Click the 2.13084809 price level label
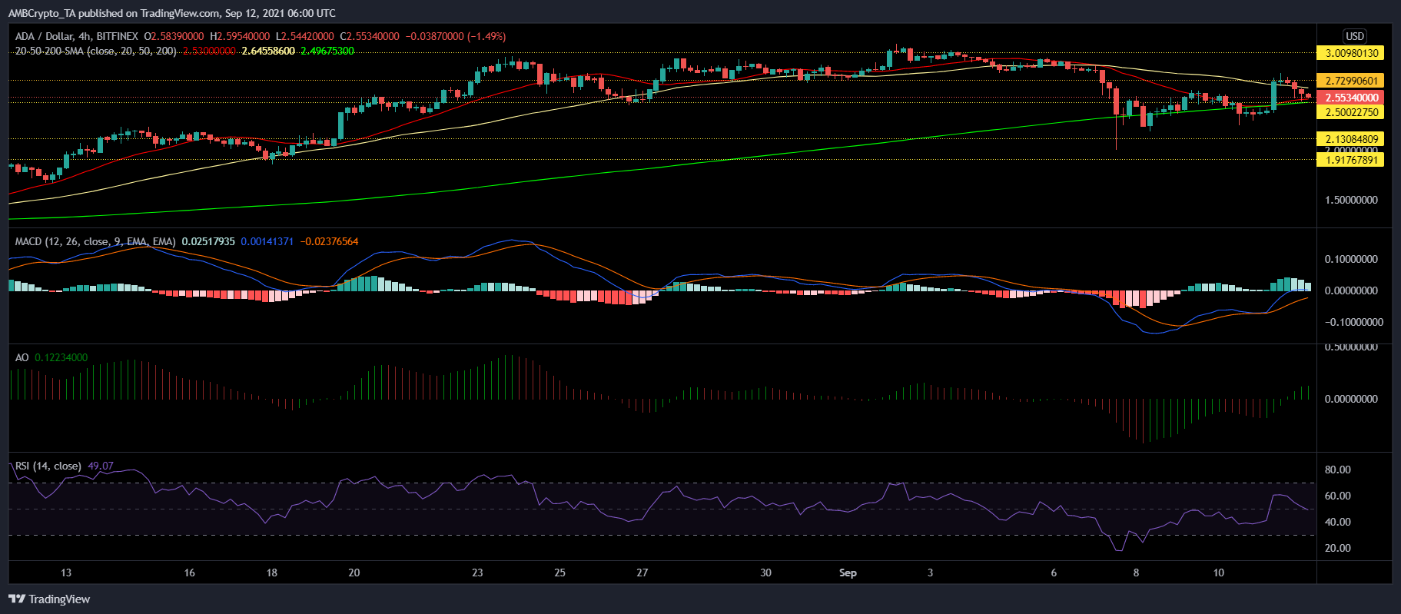Image resolution: width=1401 pixels, height=614 pixels. pyautogui.click(x=1351, y=139)
